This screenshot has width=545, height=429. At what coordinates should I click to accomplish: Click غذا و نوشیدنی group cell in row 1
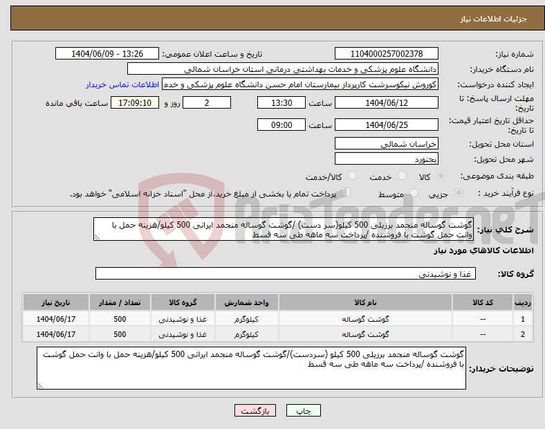click(x=183, y=319)
